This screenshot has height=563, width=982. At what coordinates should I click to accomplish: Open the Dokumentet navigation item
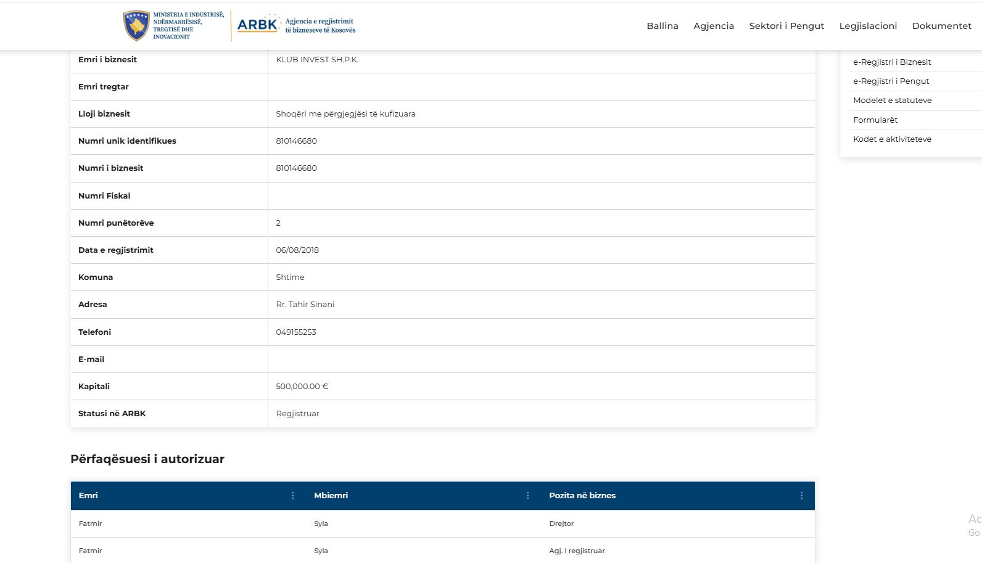[x=941, y=26]
